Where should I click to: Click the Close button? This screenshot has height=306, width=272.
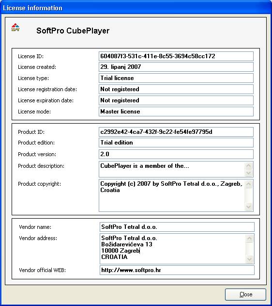[x=245, y=294]
